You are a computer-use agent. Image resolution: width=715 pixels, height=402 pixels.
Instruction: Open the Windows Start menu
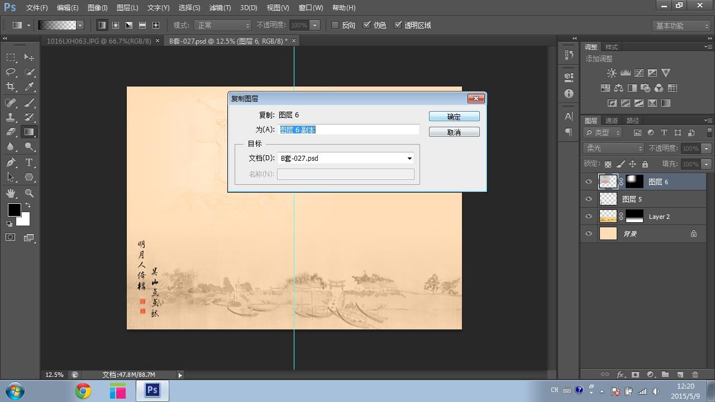[x=15, y=391]
